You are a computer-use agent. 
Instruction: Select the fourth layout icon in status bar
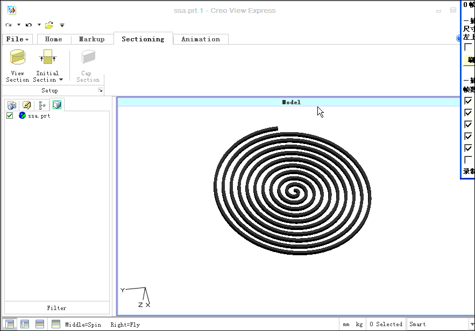56,324
